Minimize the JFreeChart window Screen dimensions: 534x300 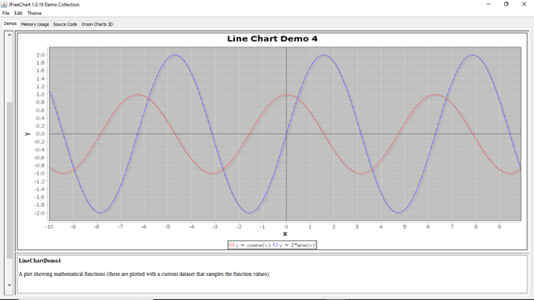[x=488, y=4]
